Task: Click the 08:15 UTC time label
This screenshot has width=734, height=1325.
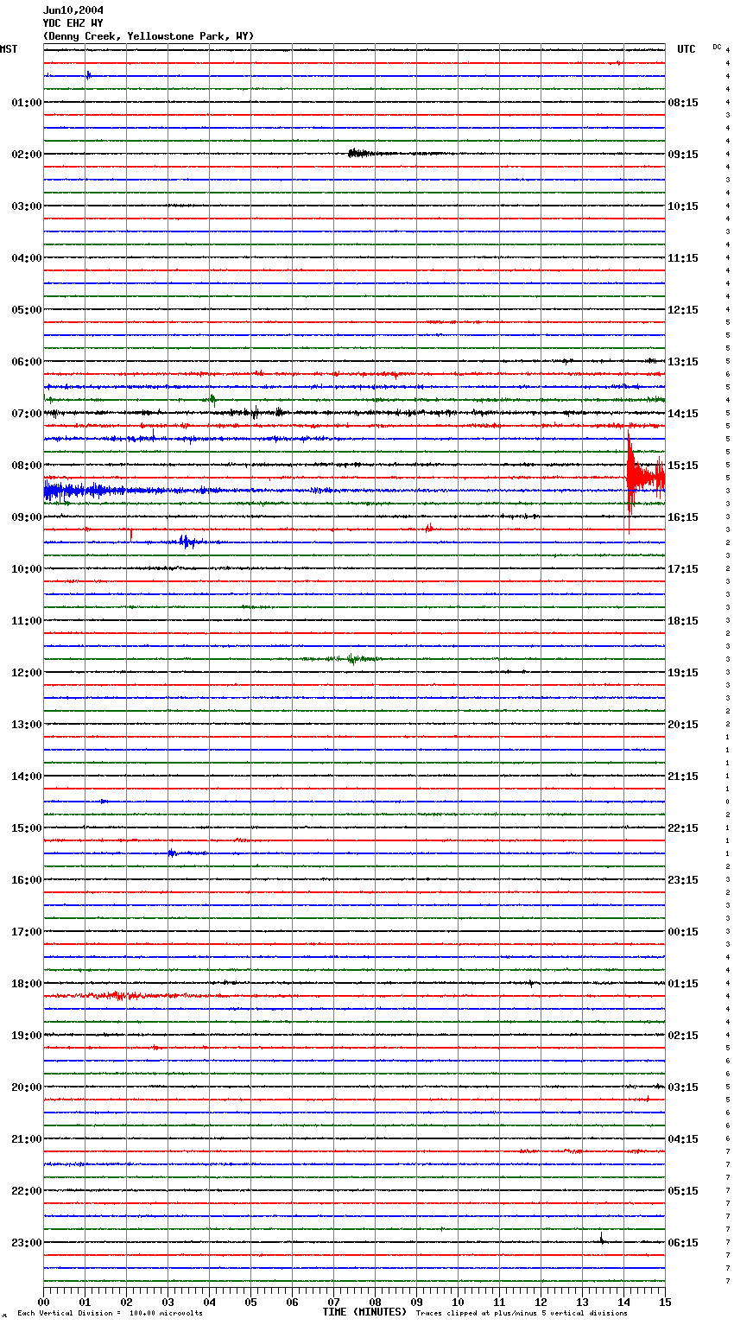Action: tap(683, 103)
